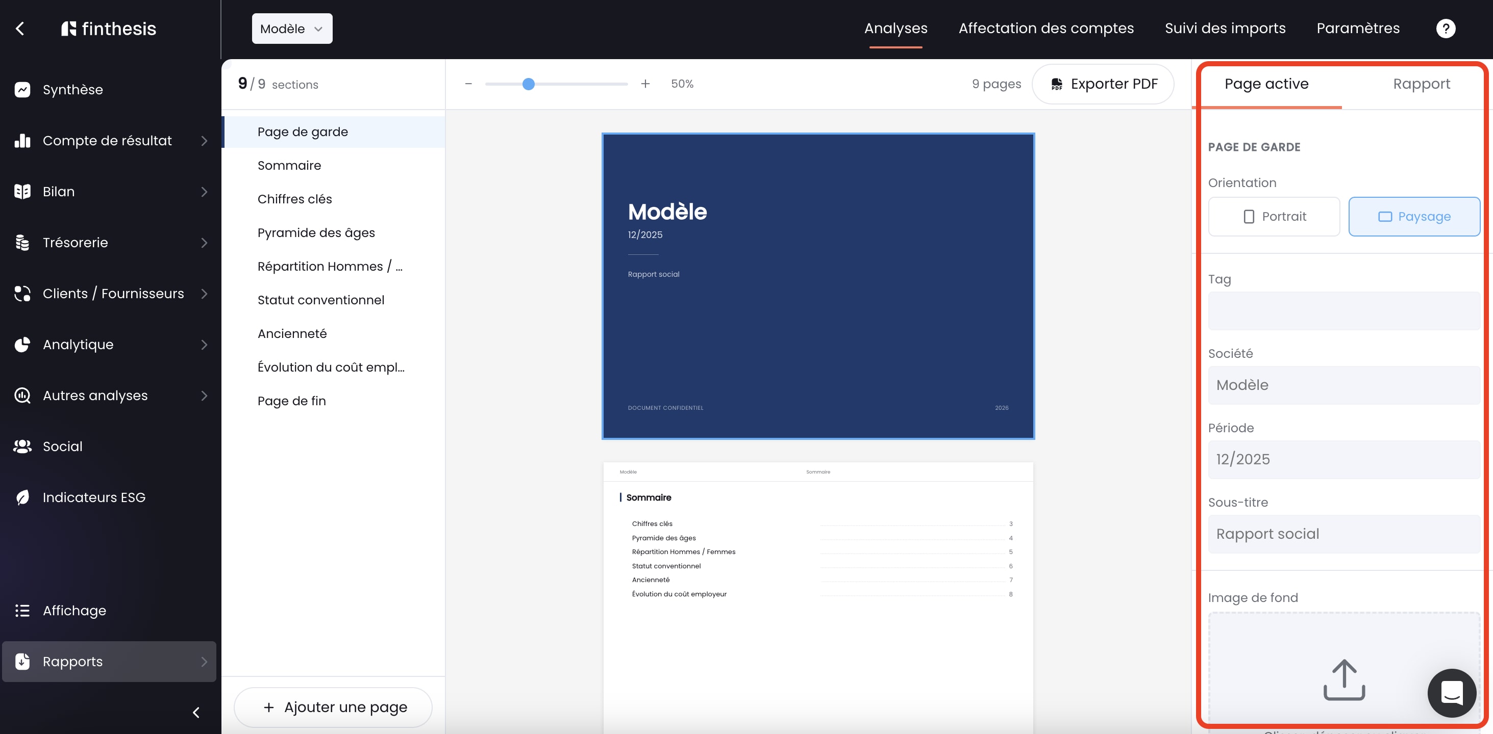Click the Affichage list icon
Viewport: 1493px width, 734px height.
[22, 611]
